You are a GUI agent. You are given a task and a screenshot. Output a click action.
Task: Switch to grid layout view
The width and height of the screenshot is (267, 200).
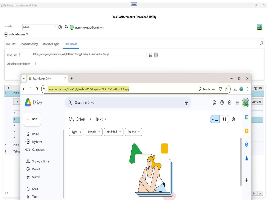(224, 119)
